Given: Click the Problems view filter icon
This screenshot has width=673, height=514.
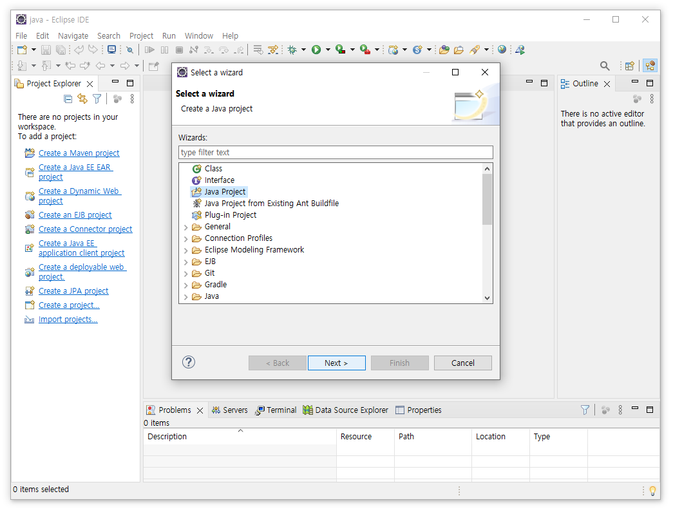Looking at the screenshot, I should [x=585, y=410].
